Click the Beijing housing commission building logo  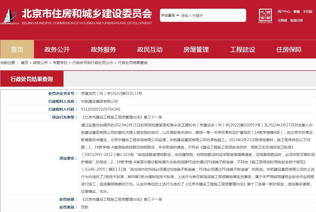coord(9,17)
